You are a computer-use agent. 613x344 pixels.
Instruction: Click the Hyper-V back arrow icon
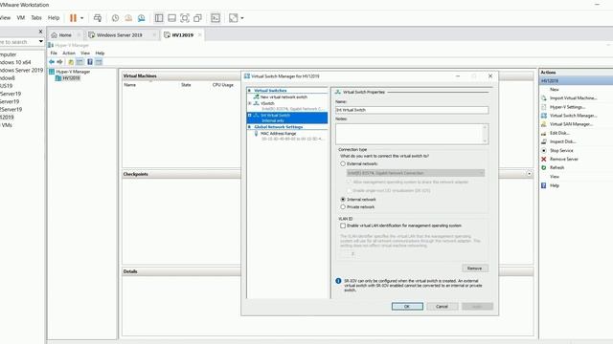click(x=52, y=61)
